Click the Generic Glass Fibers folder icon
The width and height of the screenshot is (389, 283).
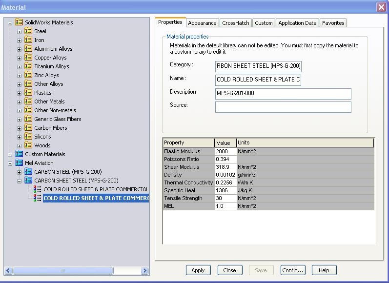coord(28,119)
